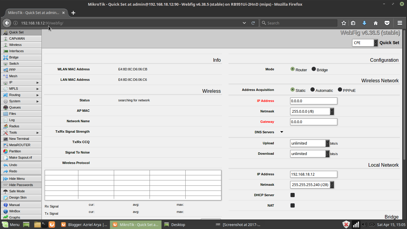The height and width of the screenshot is (229, 407).
Task: Click the Local Network IP Address field
Action: 314,174
